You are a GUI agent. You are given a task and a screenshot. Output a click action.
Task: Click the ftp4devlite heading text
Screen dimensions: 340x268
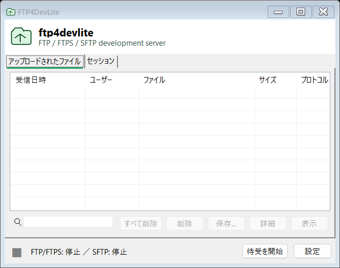point(66,33)
